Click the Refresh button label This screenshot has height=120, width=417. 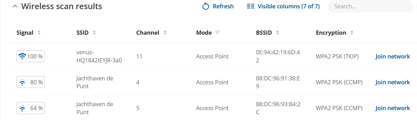tap(223, 6)
